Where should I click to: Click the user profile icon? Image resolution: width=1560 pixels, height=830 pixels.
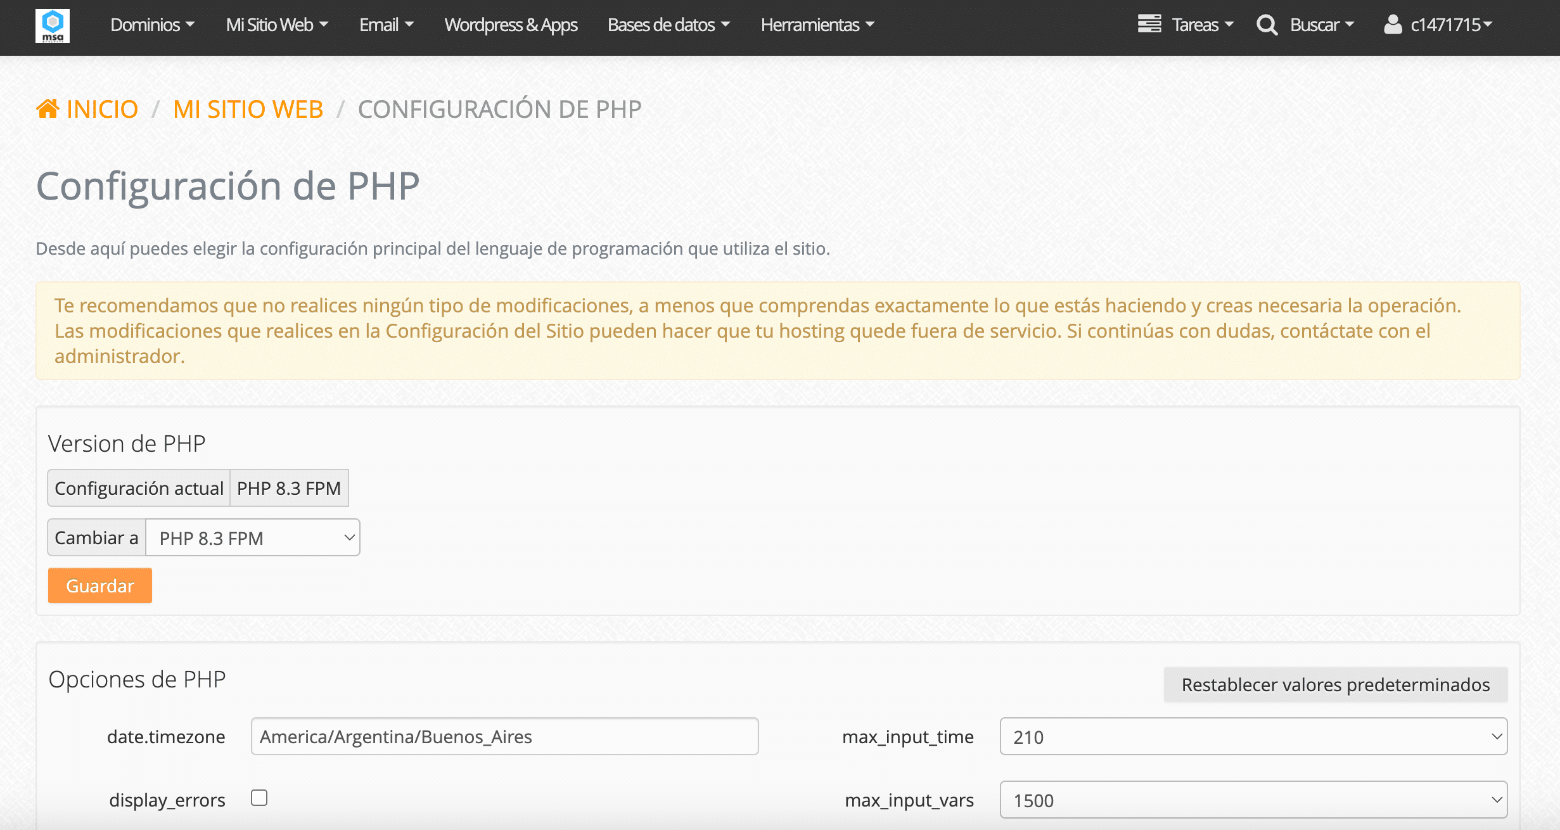[1392, 25]
